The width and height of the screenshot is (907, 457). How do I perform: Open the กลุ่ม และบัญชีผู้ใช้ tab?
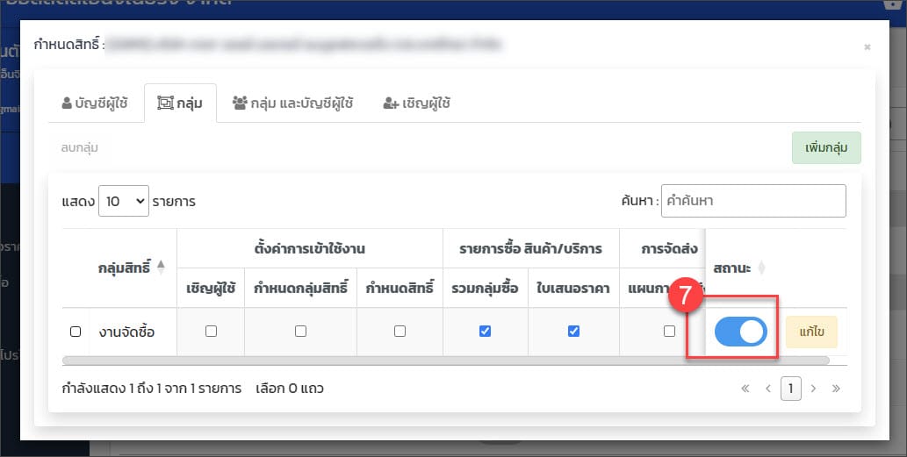292,103
